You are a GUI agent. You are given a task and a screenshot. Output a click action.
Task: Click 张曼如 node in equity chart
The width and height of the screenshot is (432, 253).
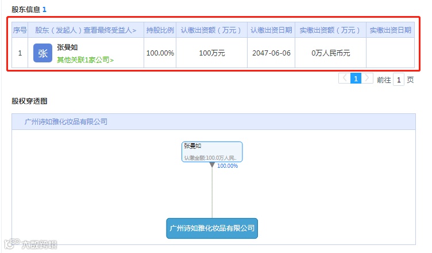point(212,152)
